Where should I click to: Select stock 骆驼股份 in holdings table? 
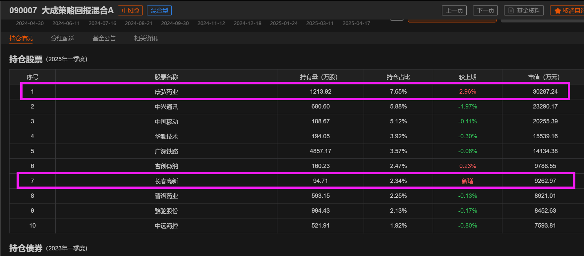point(166,211)
